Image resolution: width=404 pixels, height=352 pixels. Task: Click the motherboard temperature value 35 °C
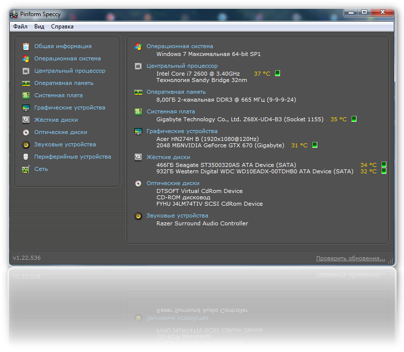point(339,119)
